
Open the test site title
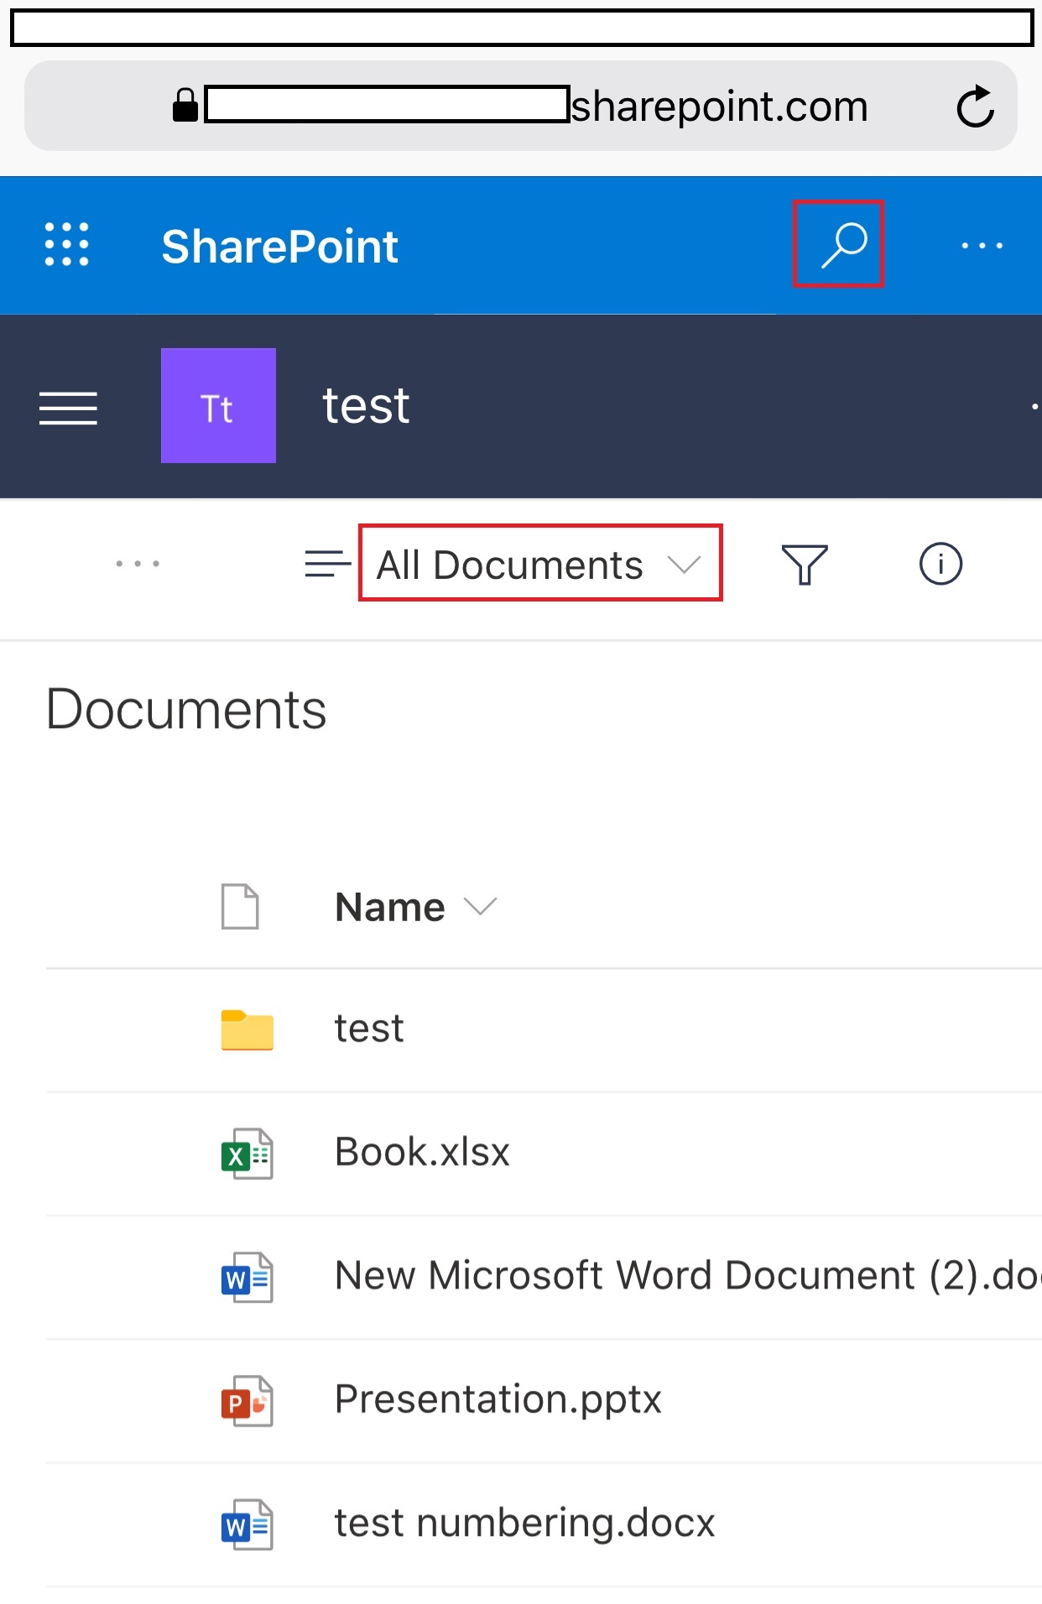tap(366, 406)
